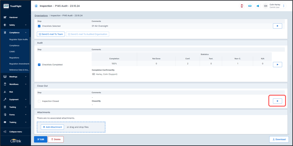The height and width of the screenshot is (146, 293).
Task: Follow the Organisations breadcrumb link
Action: pos(41,16)
